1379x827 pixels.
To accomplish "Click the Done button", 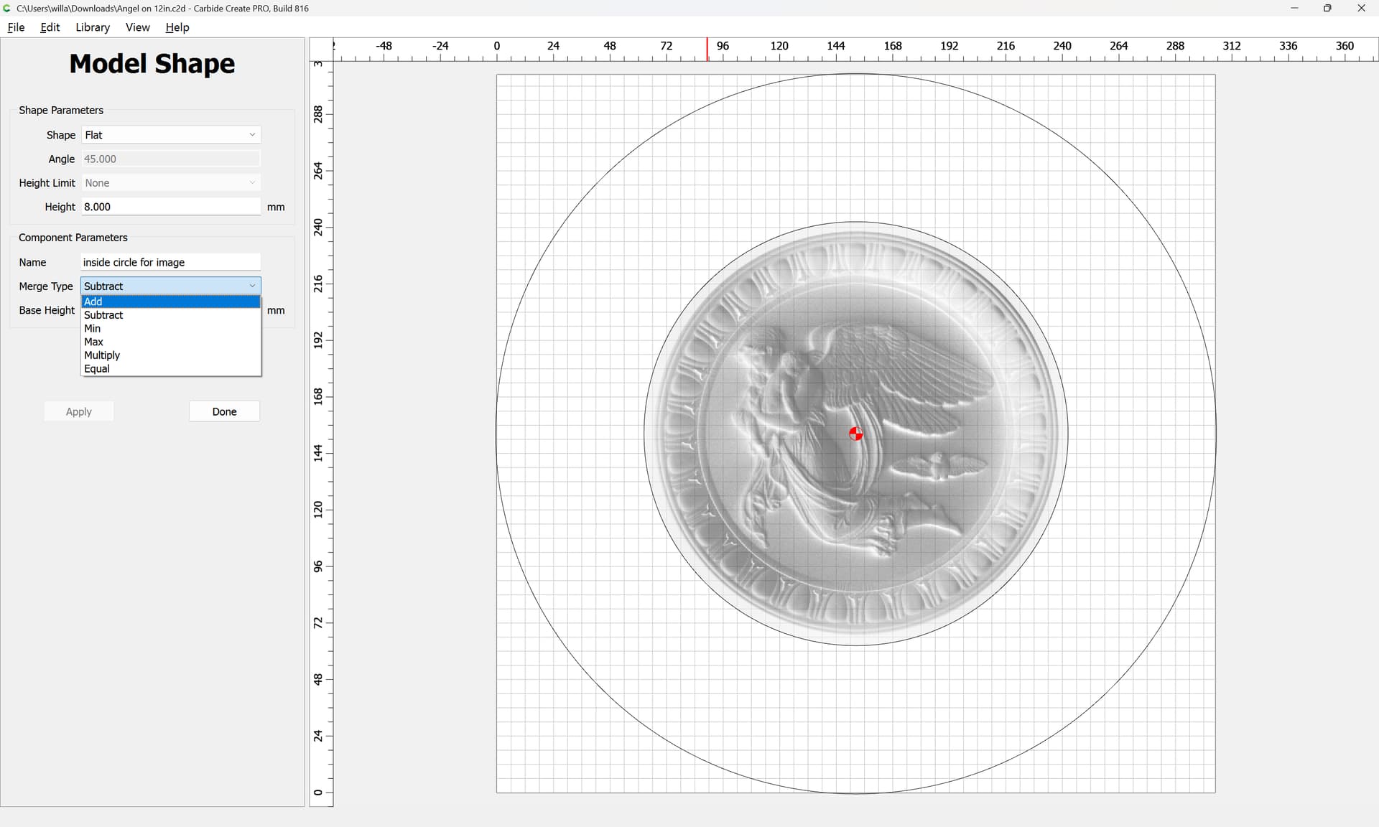I will click(224, 411).
